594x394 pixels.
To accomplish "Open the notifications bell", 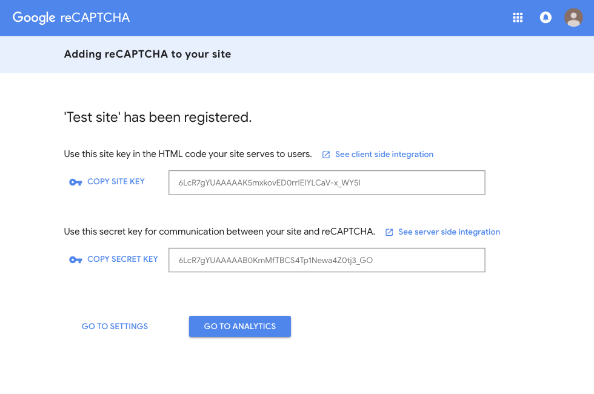I will click(x=546, y=18).
